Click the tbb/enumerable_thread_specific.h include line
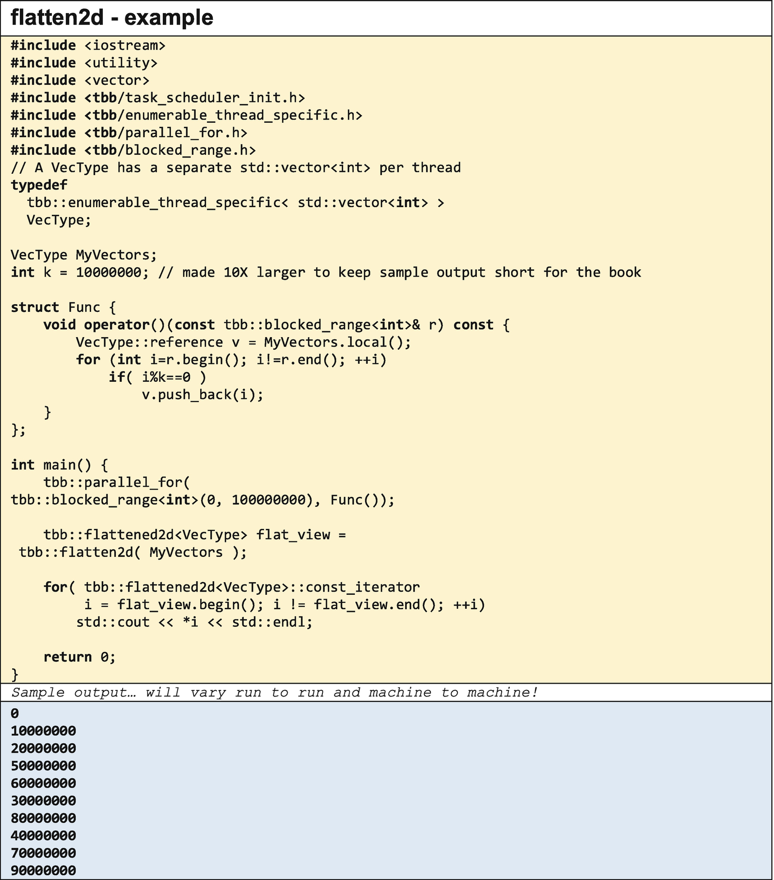Screen dimensions: 774x880 click(x=187, y=115)
